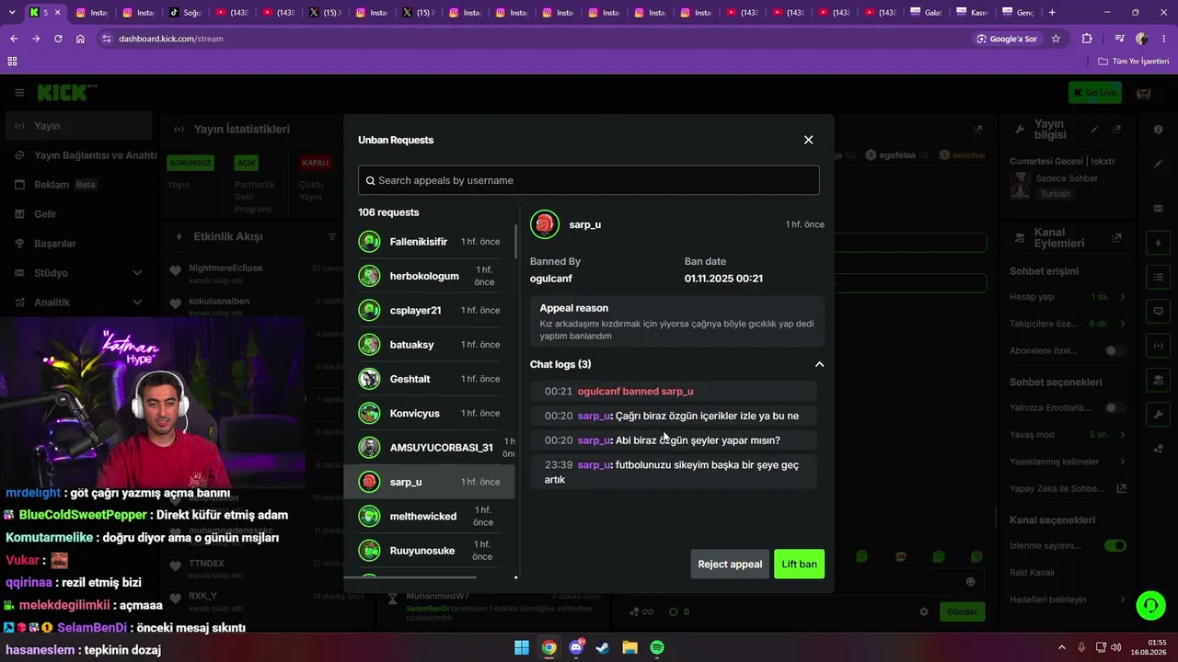Open the green support headset button
This screenshot has width=1178, height=662.
(1150, 605)
